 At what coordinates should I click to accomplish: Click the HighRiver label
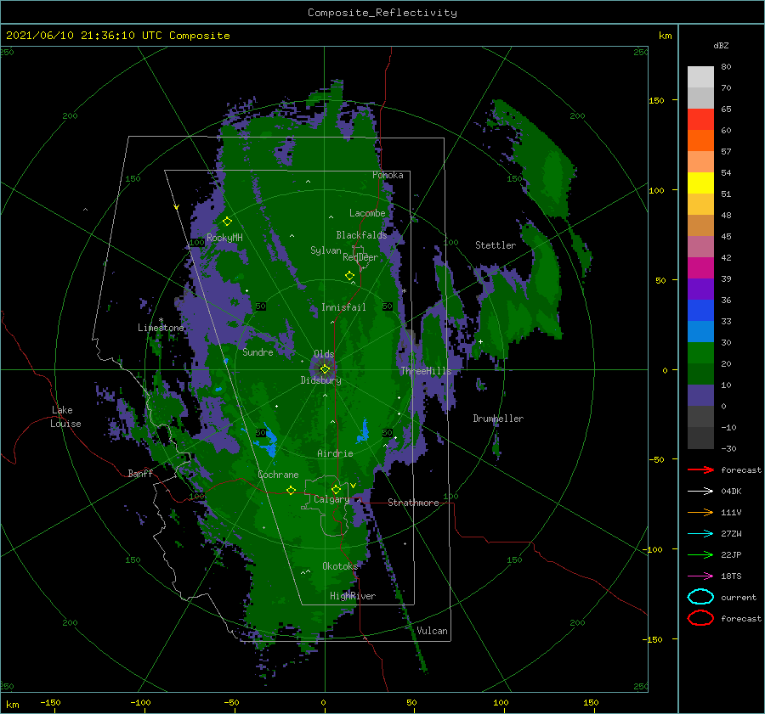pos(353,596)
